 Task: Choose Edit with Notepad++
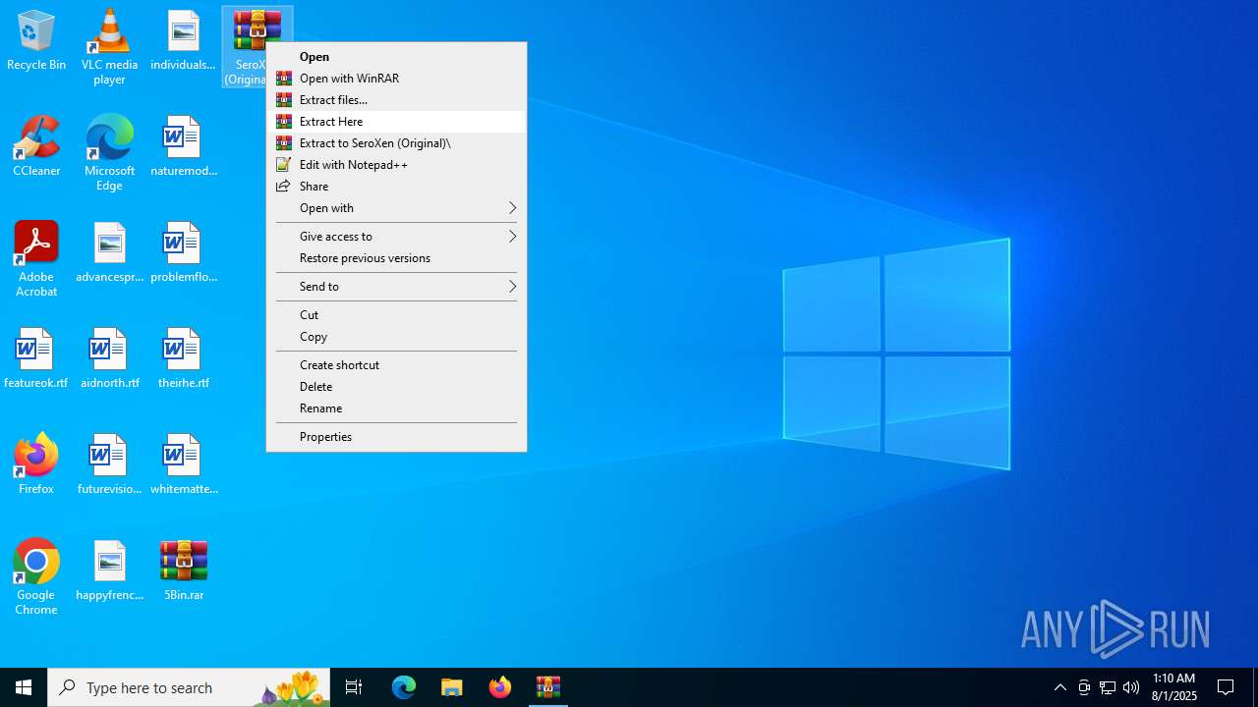(x=396, y=165)
